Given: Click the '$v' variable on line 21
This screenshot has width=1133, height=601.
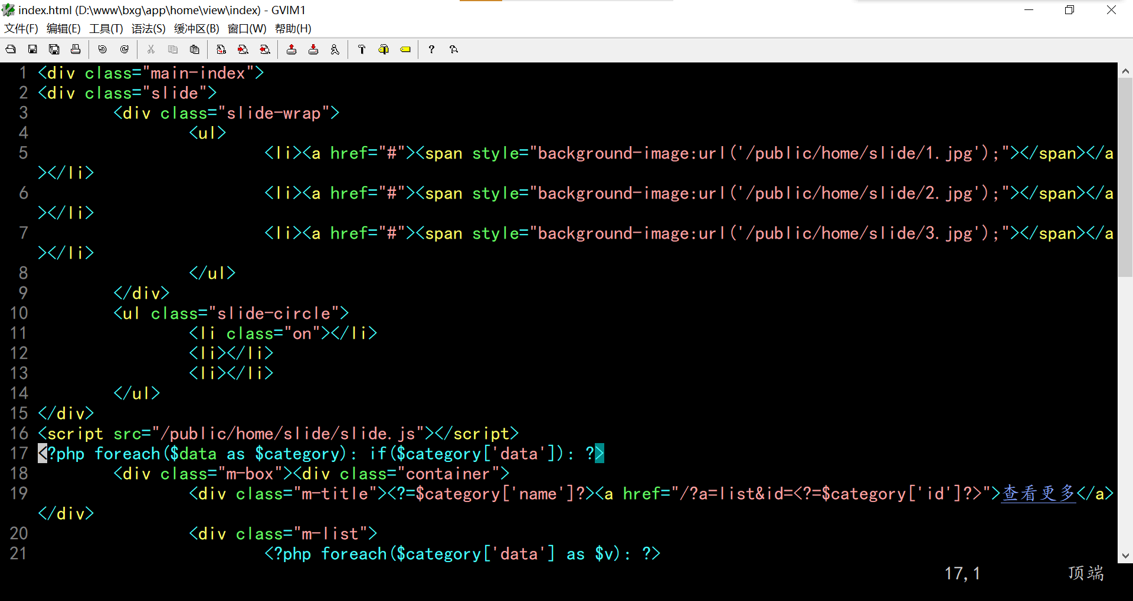Looking at the screenshot, I should coord(604,554).
